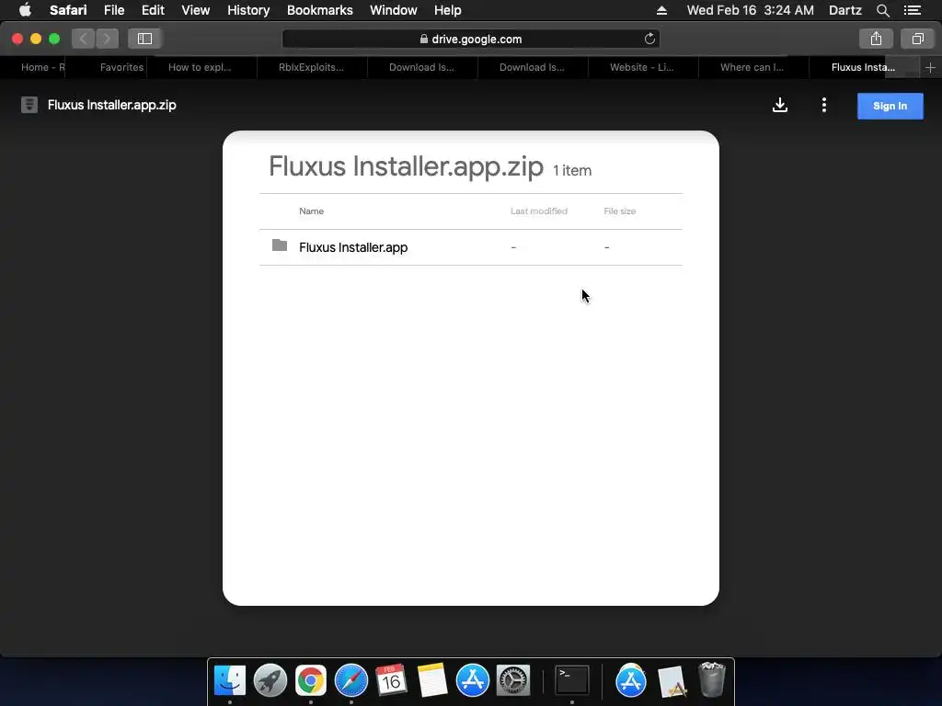The image size is (942, 706).
Task: Toggle the Safari sidebar button
Action: (x=144, y=39)
